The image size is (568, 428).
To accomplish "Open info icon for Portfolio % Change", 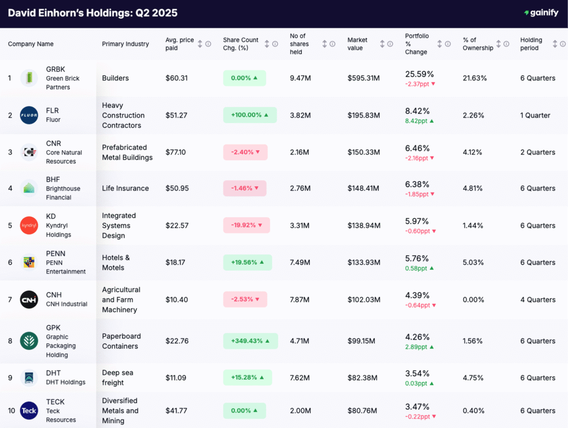I will pos(448,44).
